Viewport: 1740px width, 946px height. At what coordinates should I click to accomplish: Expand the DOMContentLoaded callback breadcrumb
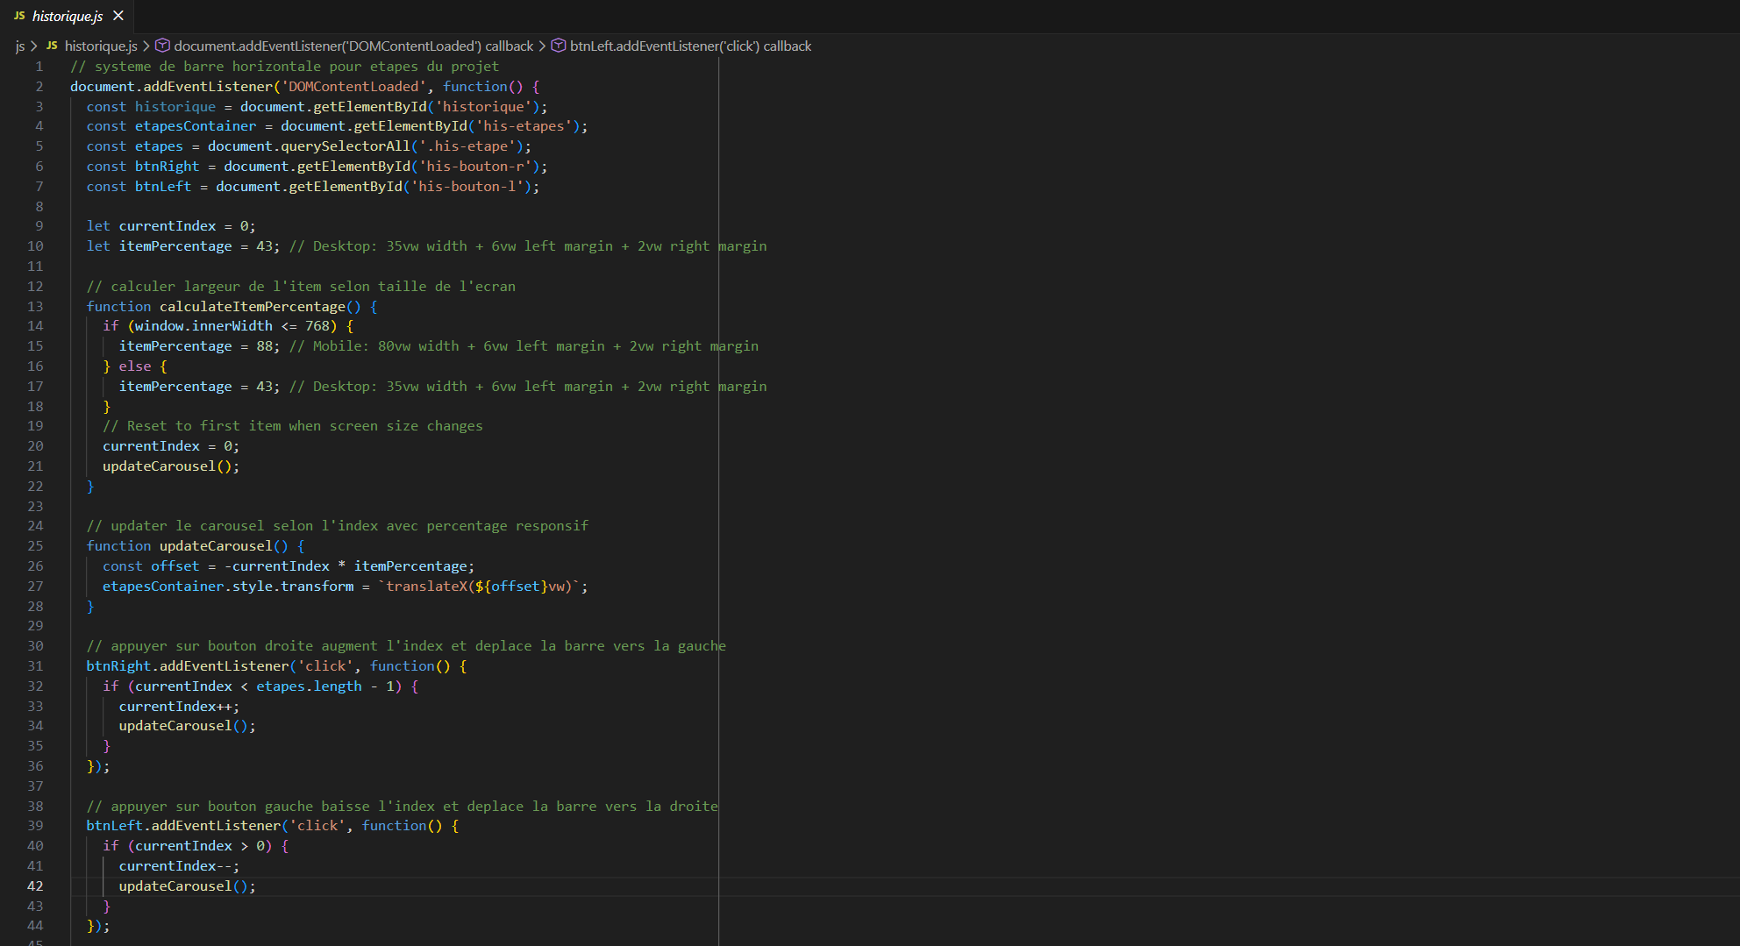point(353,46)
